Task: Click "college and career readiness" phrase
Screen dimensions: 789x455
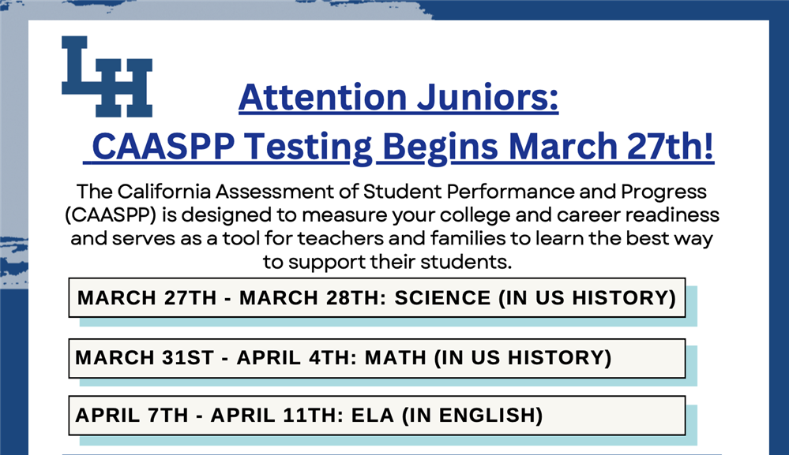Action: pos(580,215)
